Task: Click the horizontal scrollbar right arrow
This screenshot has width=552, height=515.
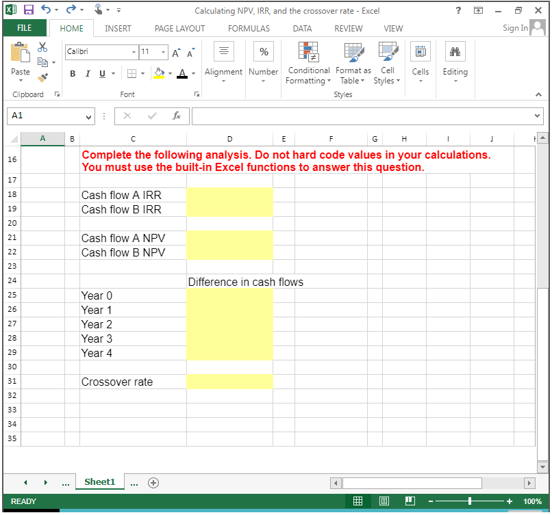Action: coord(529,483)
